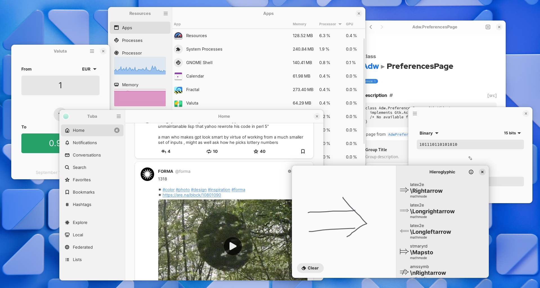Click the swap conversion arrows icon
This screenshot has width=540, height=288.
pos(470,158)
